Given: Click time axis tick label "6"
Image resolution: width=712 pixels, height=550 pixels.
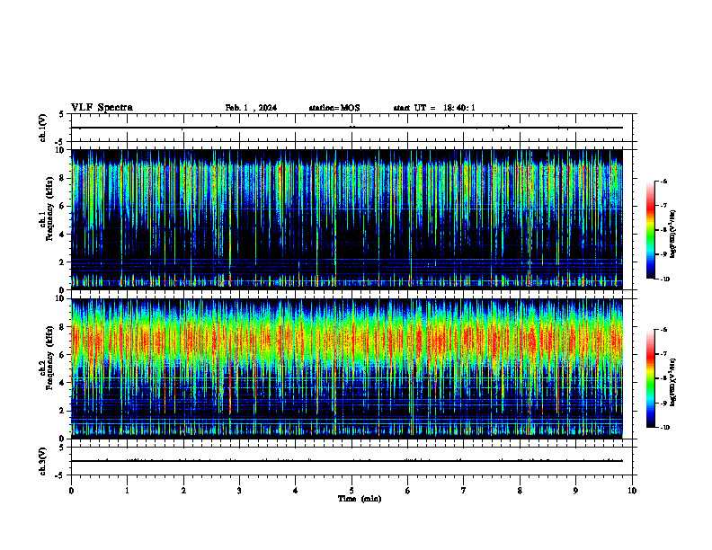Looking at the screenshot, I should 407,491.
